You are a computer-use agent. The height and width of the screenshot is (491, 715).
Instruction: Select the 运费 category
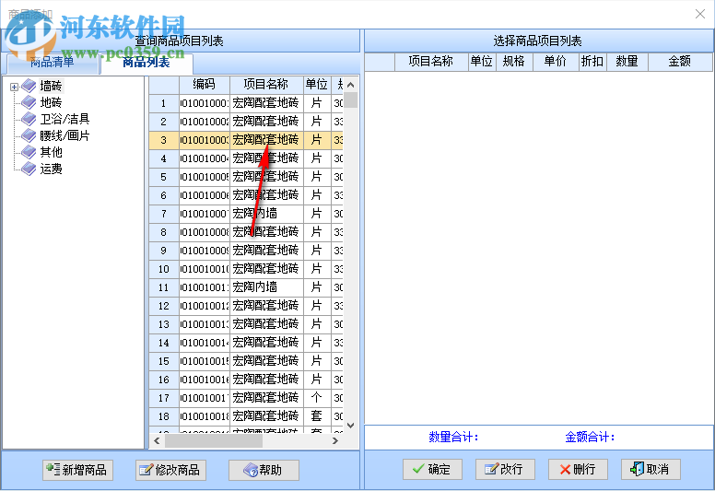(51, 169)
